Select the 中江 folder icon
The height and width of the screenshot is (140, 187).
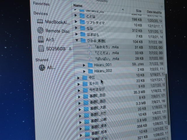pos(85,78)
